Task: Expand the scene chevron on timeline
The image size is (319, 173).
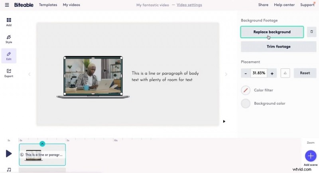Action: 42,144
